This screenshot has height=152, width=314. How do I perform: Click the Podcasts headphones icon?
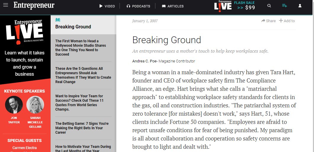pos(128,6)
